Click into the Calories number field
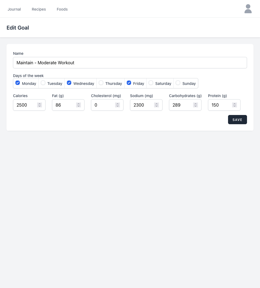The image size is (260, 288). point(25,105)
